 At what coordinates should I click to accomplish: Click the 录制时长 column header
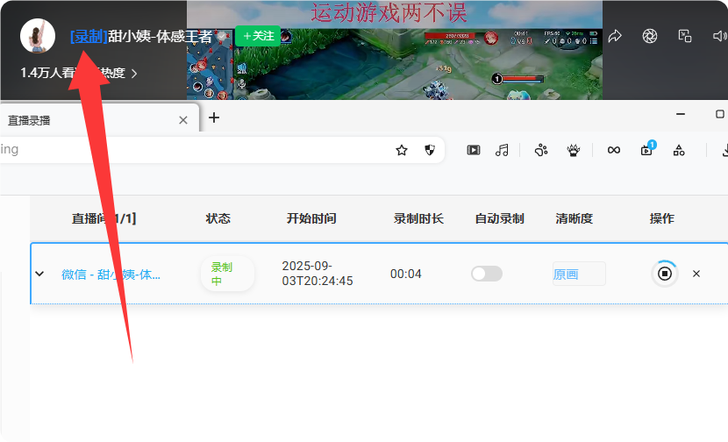[x=418, y=218]
